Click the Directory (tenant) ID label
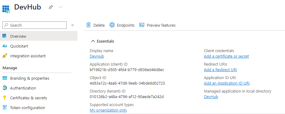 click(x=108, y=91)
